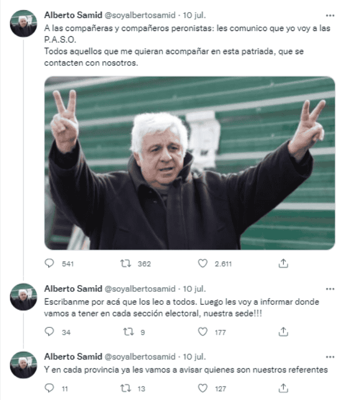Reply to the 'Escribanme por acá' tweet

pyautogui.click(x=49, y=332)
